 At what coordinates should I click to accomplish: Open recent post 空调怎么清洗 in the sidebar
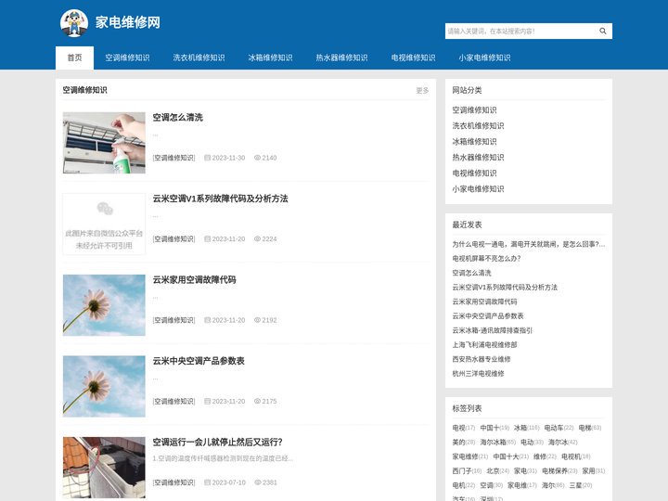(471, 273)
